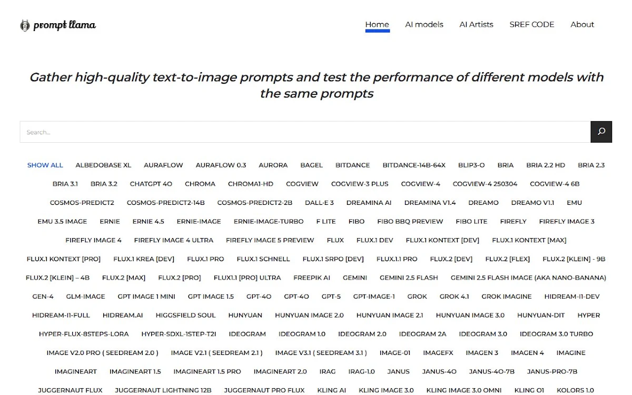
Task: Select FIREFLY IMAGE 5 PREVIEW
Action: tap(270, 240)
